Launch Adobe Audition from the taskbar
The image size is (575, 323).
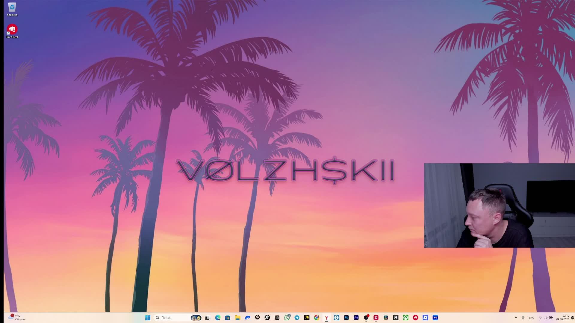356,318
